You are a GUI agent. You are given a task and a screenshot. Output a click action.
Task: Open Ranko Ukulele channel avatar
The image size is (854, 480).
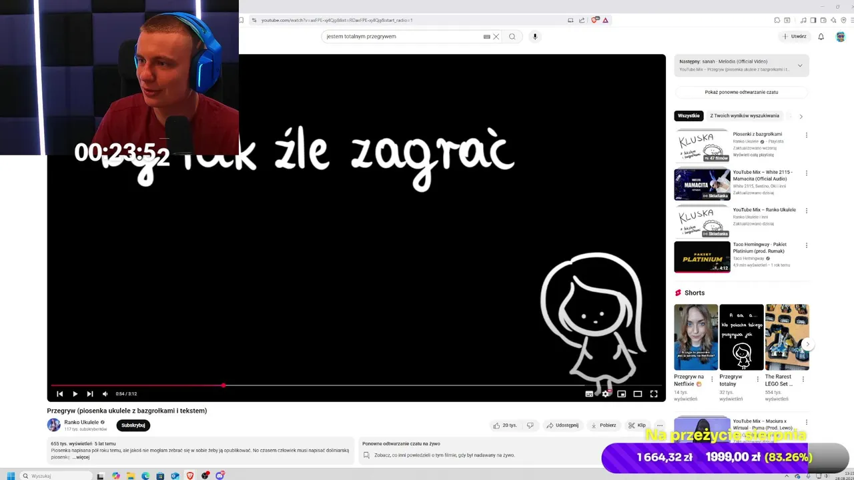pos(53,425)
